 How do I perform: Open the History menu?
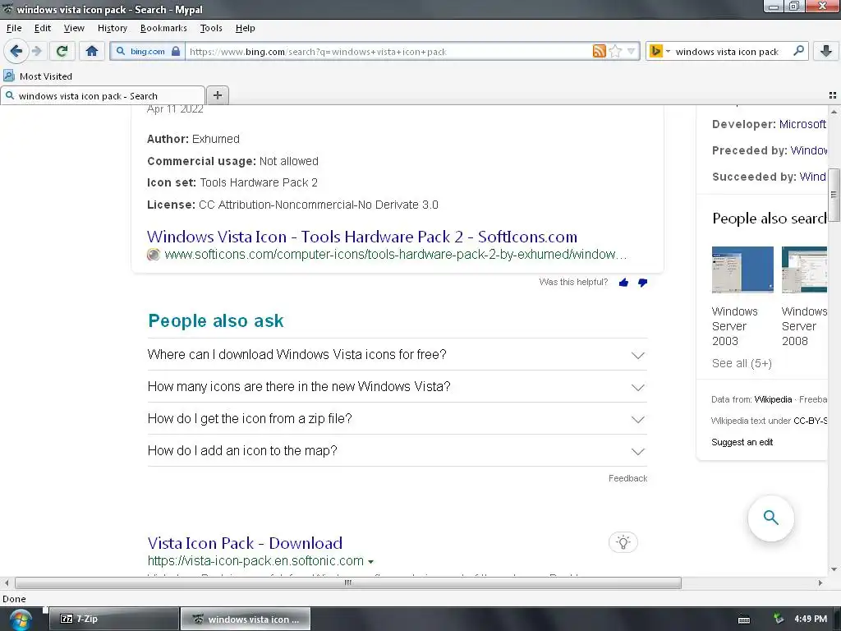[x=112, y=28]
